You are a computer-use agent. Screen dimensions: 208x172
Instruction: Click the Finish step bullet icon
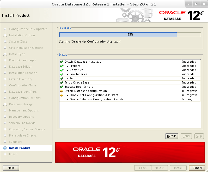5,154
